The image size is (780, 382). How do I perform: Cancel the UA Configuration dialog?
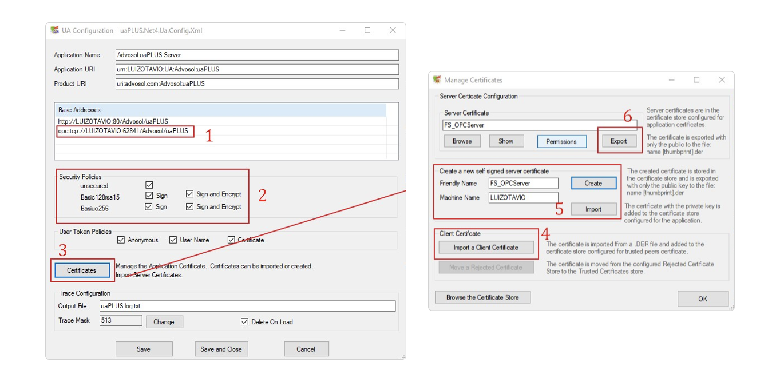tap(306, 349)
